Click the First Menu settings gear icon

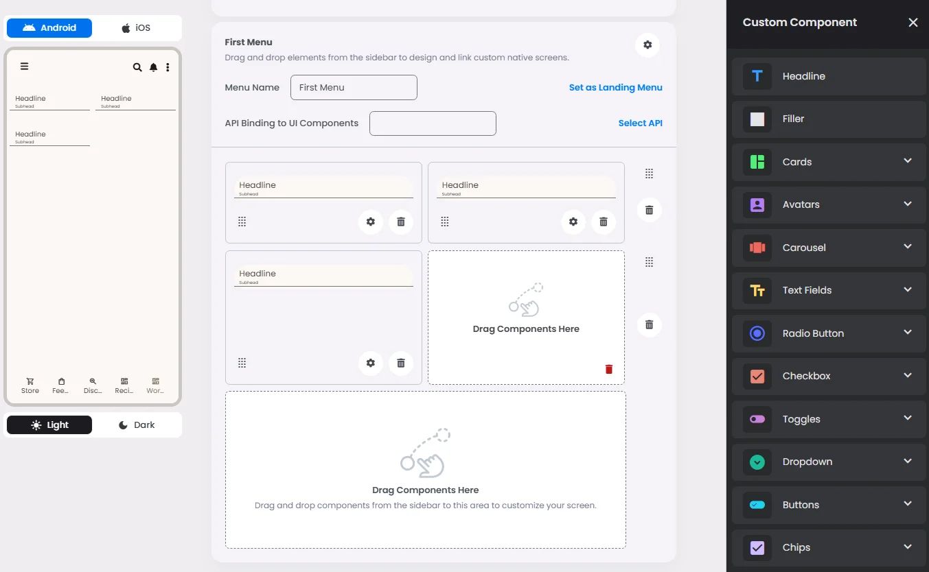[647, 45]
